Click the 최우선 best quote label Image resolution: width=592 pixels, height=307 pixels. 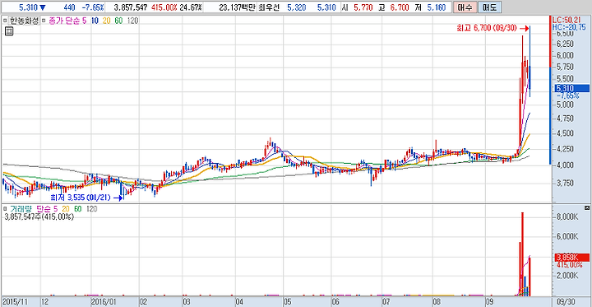(x=270, y=7)
